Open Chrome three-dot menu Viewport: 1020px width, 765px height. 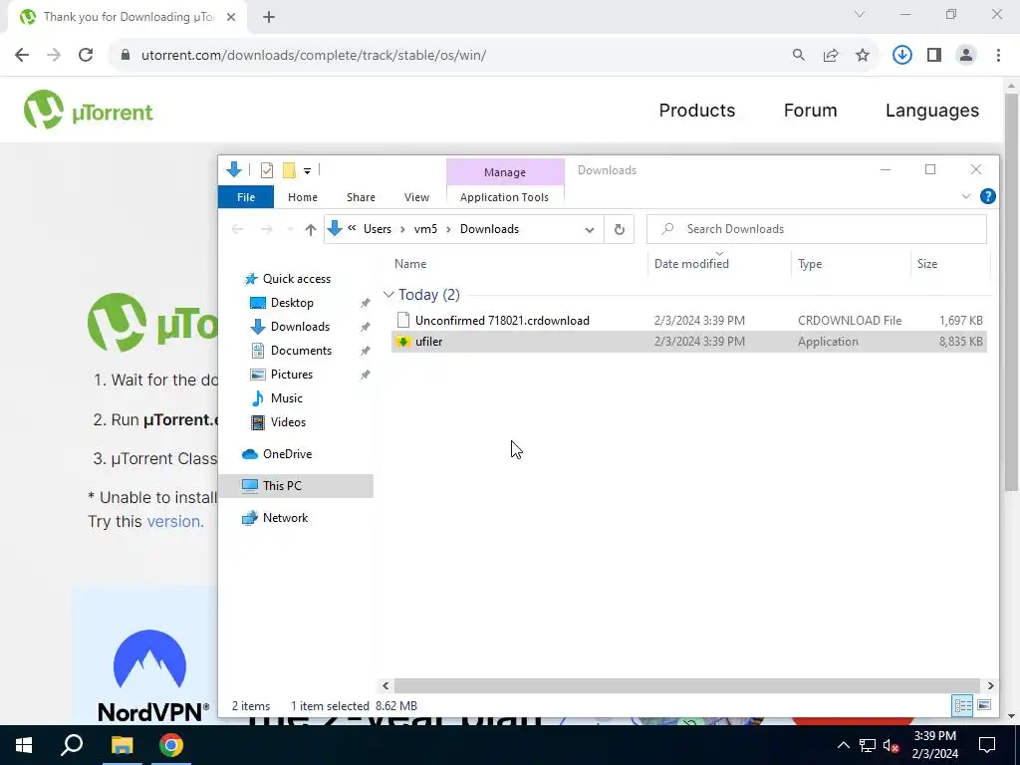pyautogui.click(x=998, y=56)
